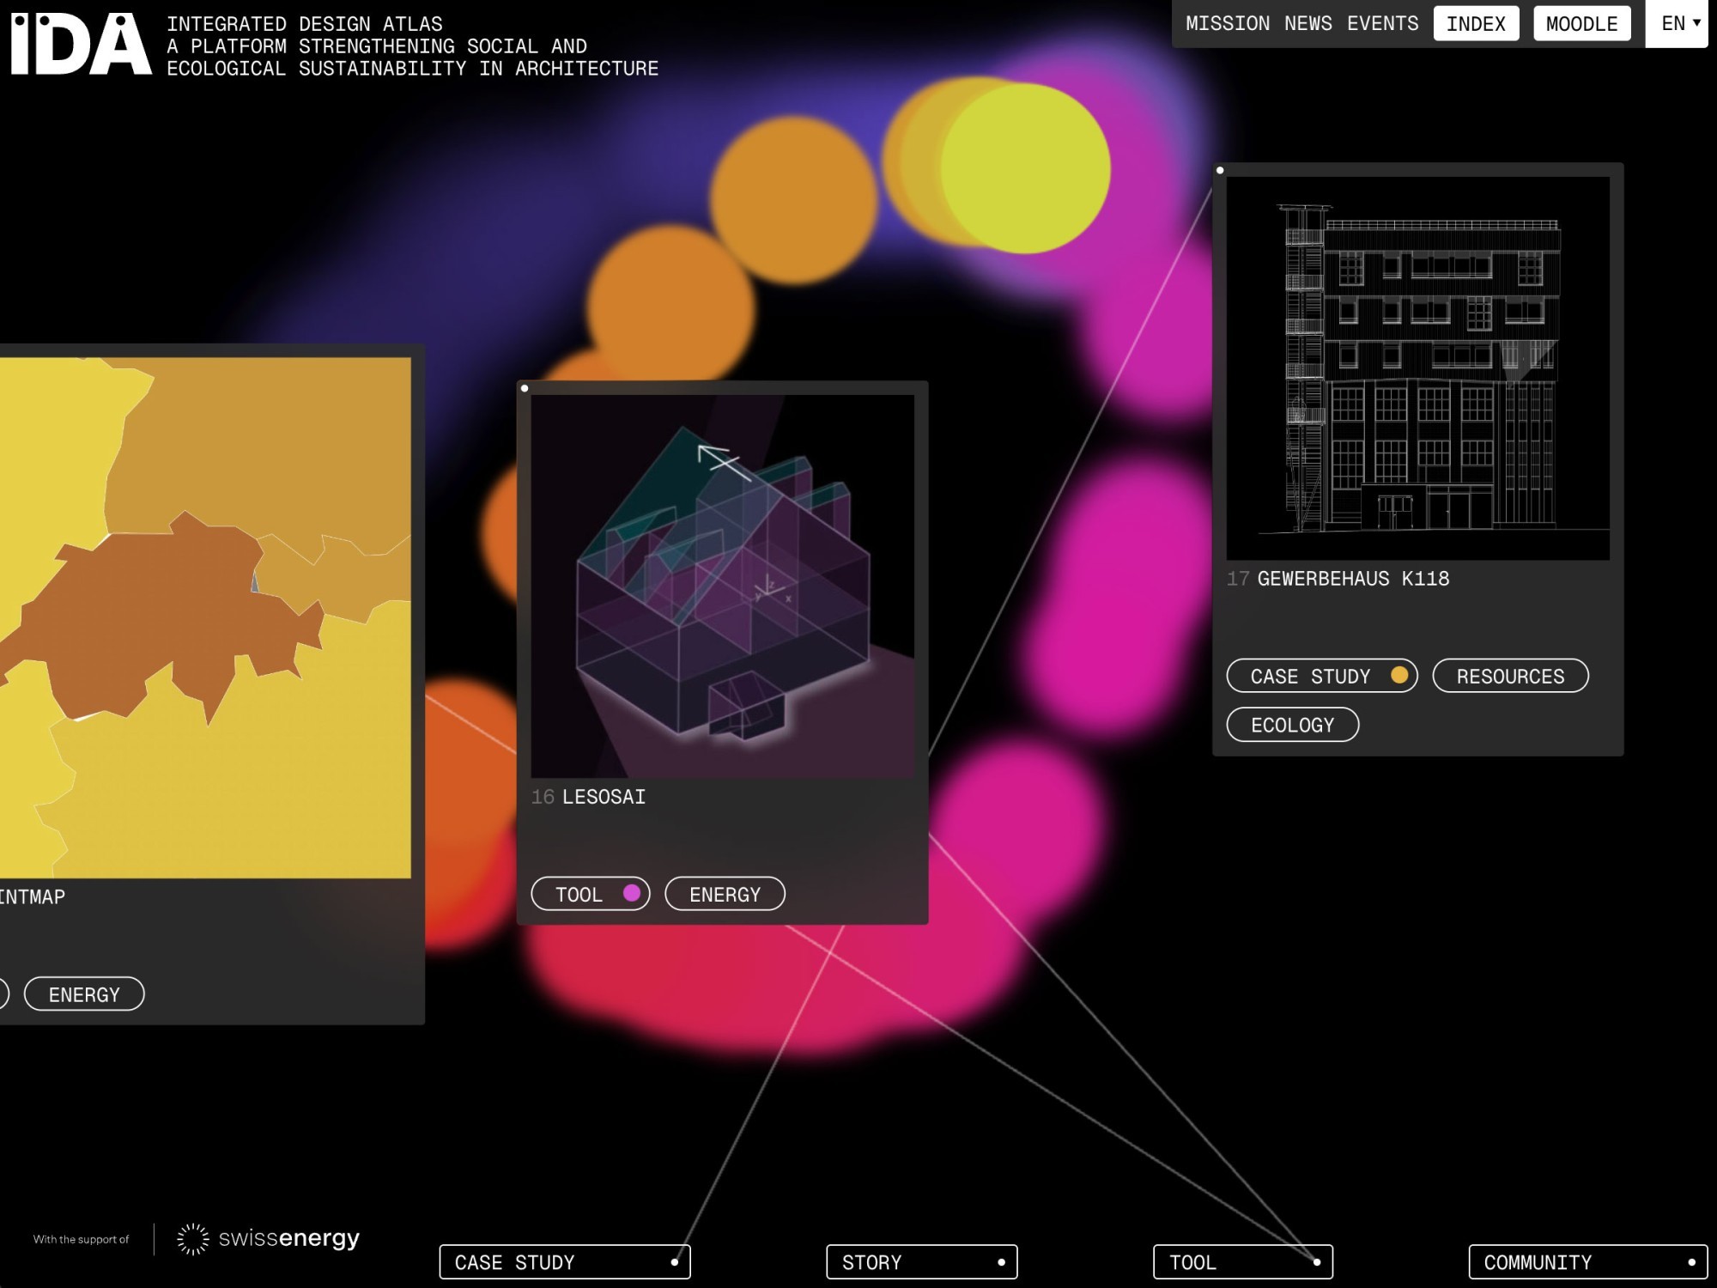Click the INTMAP card title
The image size is (1717, 1288).
point(33,896)
